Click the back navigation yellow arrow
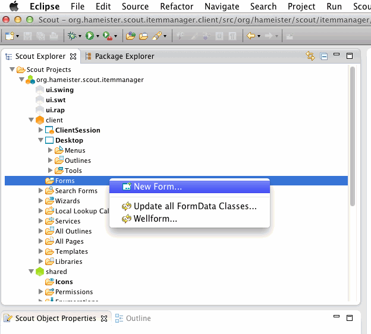This screenshot has width=371, height=334. tap(250, 36)
